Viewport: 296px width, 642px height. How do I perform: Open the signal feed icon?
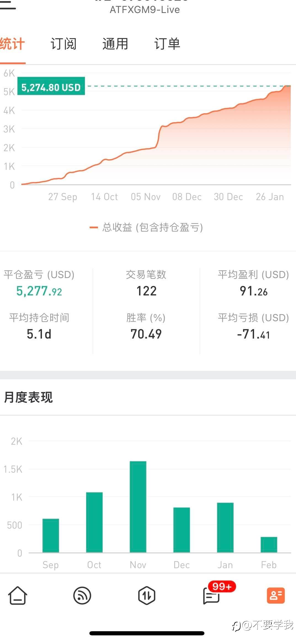(x=82, y=595)
